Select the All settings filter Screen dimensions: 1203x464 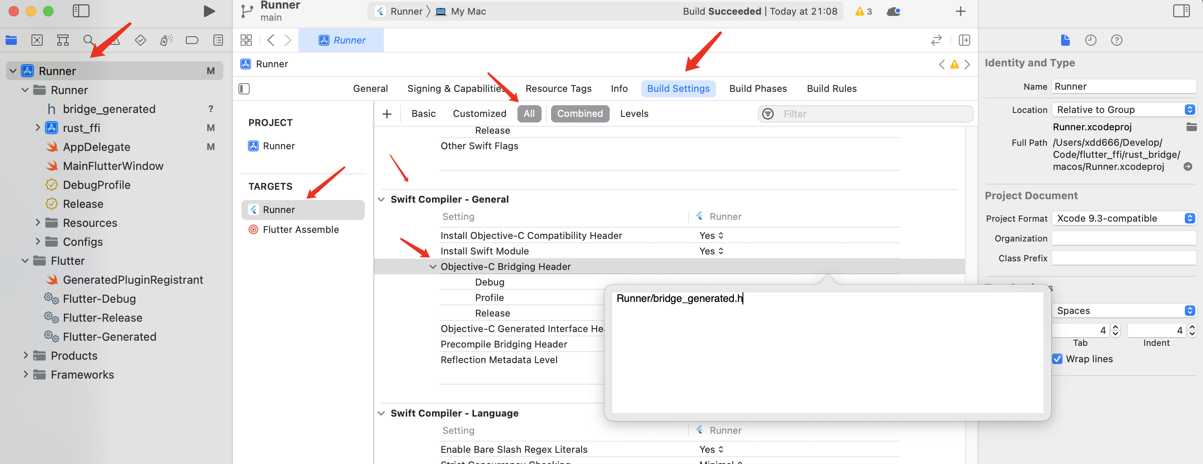coord(529,113)
